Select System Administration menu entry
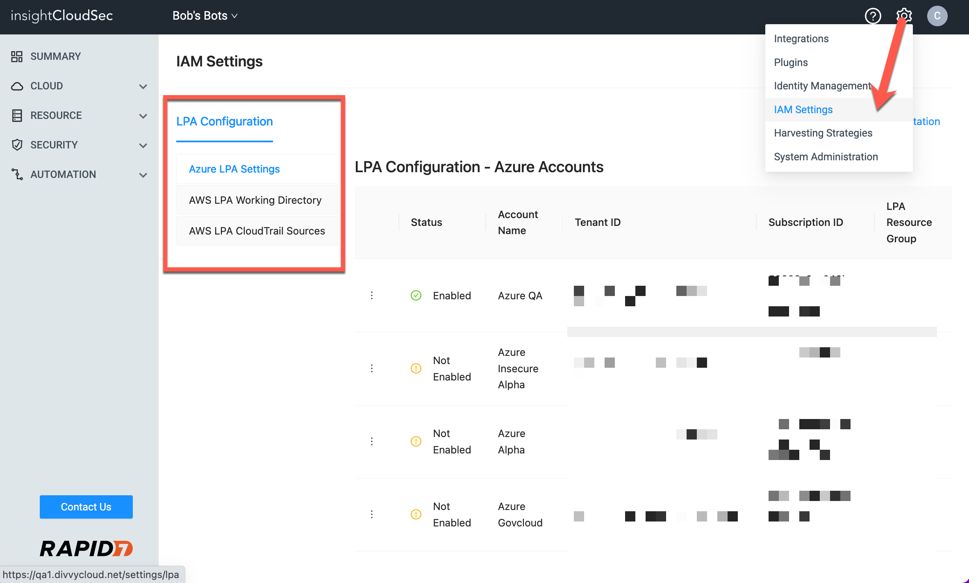Image resolution: width=969 pixels, height=583 pixels. (x=839, y=157)
